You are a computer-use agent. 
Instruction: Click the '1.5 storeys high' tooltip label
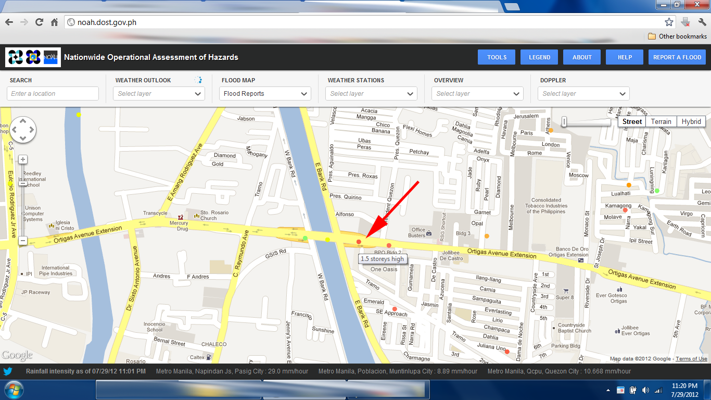coord(382,259)
